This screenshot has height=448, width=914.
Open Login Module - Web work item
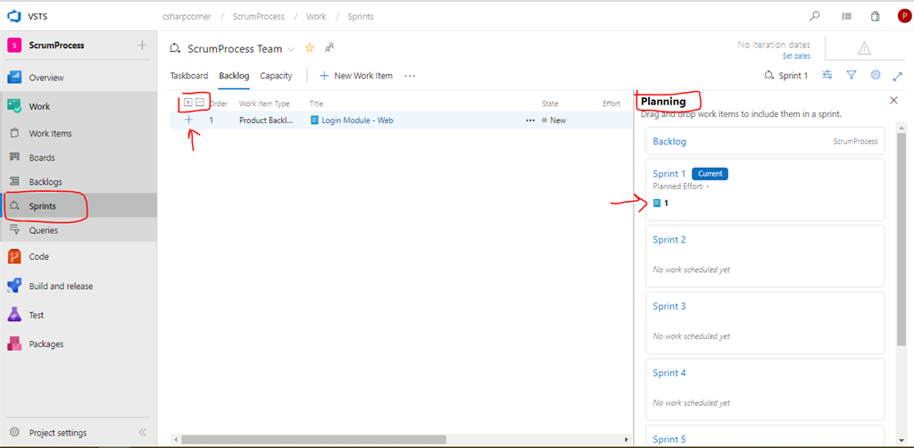(x=357, y=120)
